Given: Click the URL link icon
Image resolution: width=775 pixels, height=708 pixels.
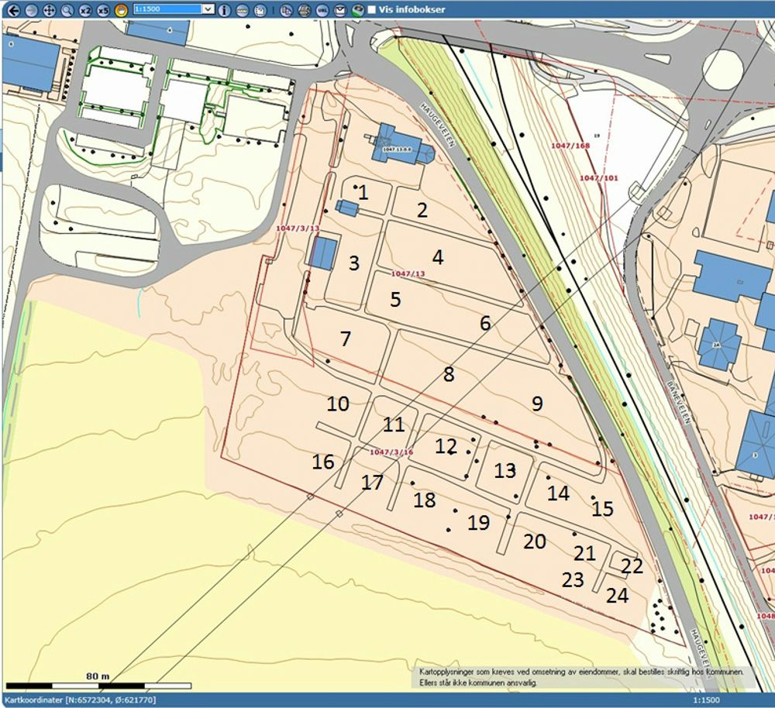Looking at the screenshot, I should (x=322, y=10).
